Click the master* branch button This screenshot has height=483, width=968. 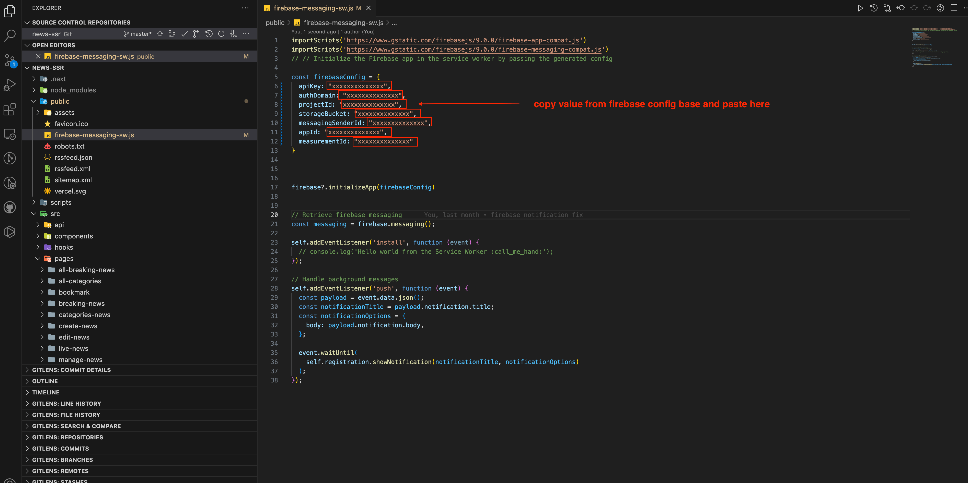(x=137, y=34)
